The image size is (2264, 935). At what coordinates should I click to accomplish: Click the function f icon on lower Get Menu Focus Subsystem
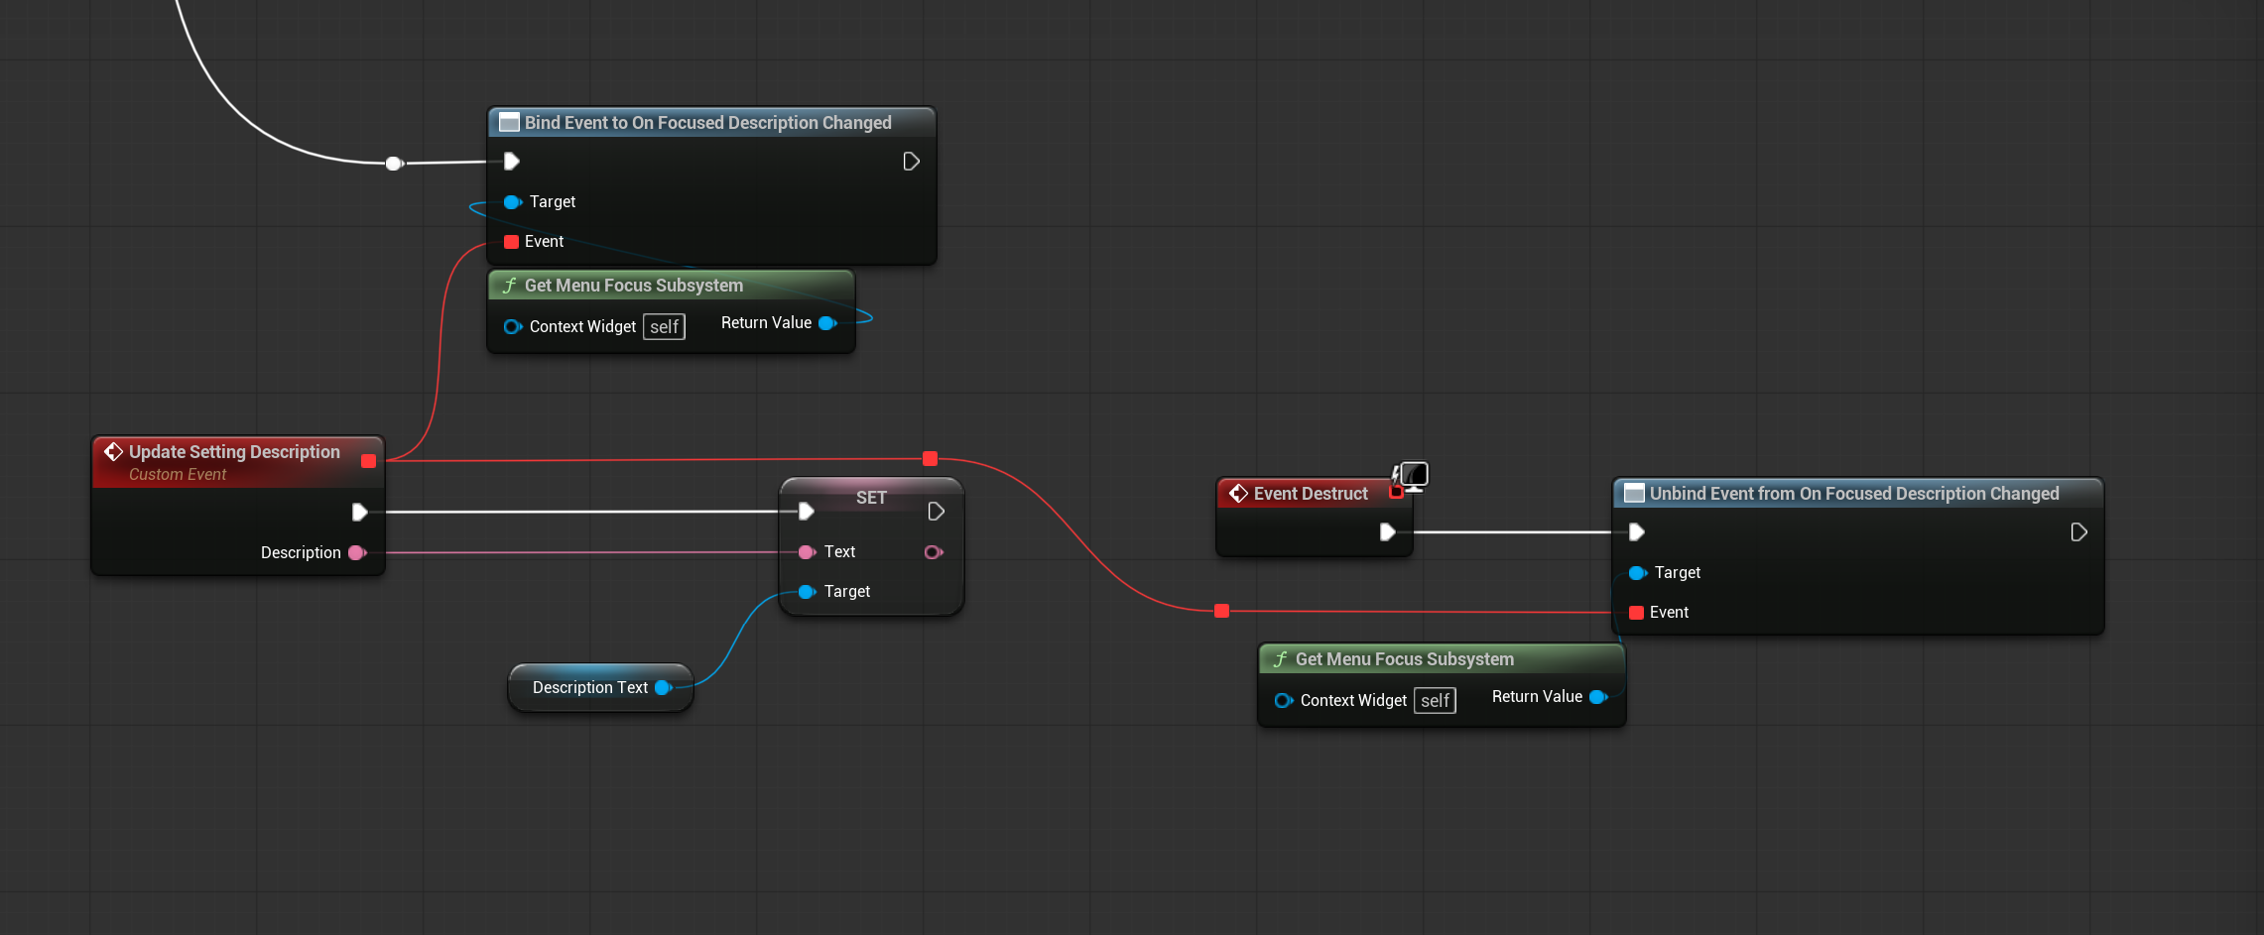pyautogui.click(x=1281, y=659)
